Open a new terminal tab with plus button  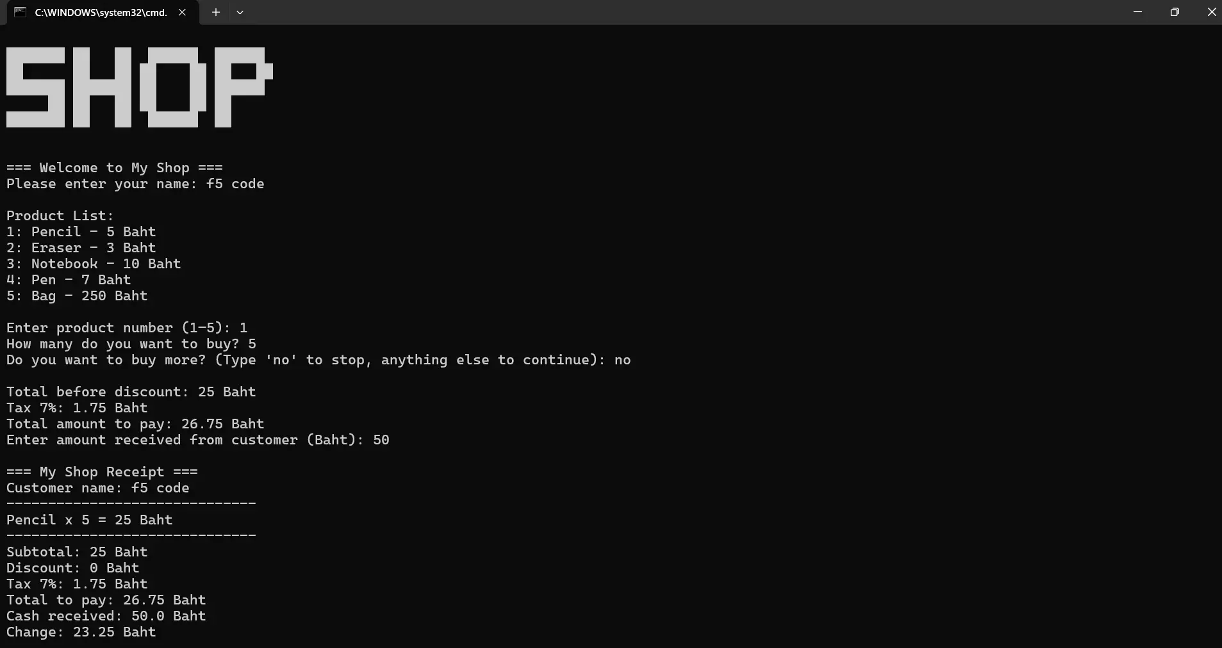(x=215, y=12)
